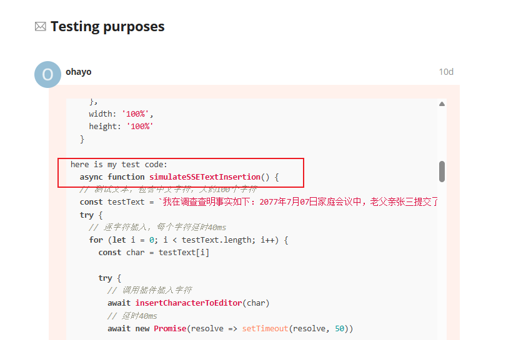Image resolution: width=531 pixels, height=340 pixels.
Task: Click the 'here is my test code:' line
Action: [119, 165]
